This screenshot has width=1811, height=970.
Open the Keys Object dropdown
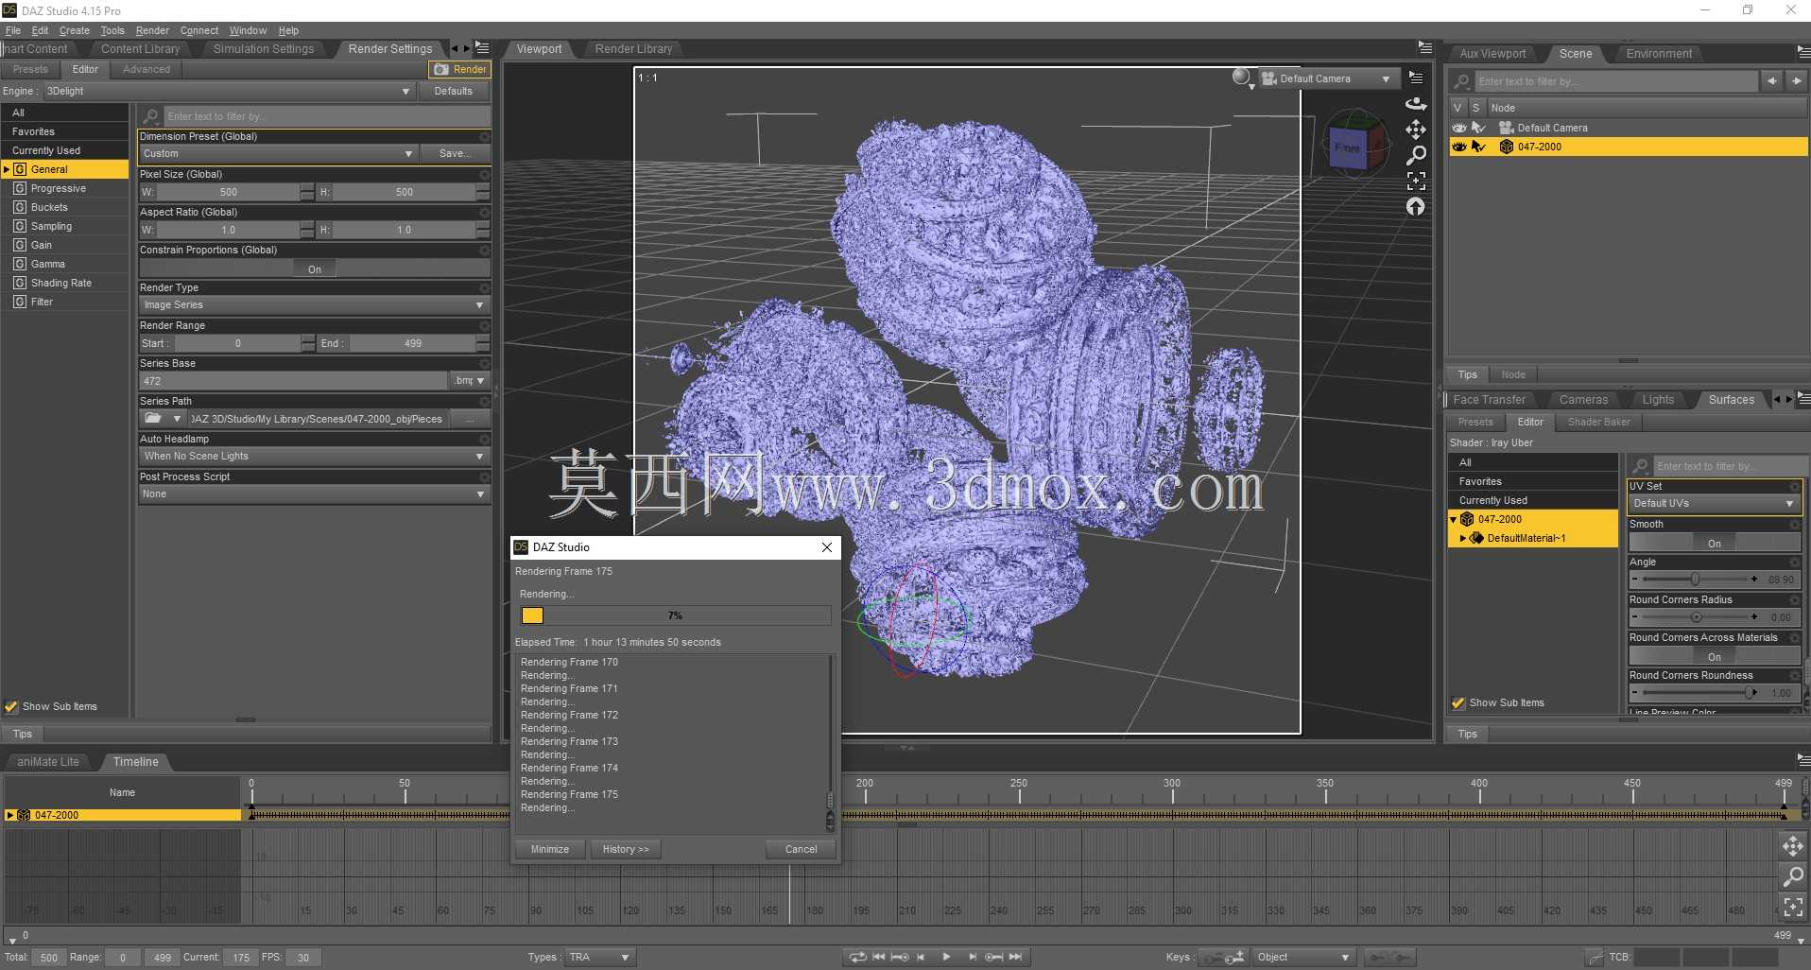pyautogui.click(x=1302, y=958)
